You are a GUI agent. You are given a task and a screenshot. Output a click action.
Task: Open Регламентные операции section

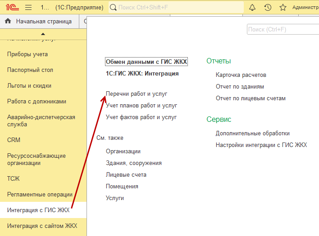point(40,194)
